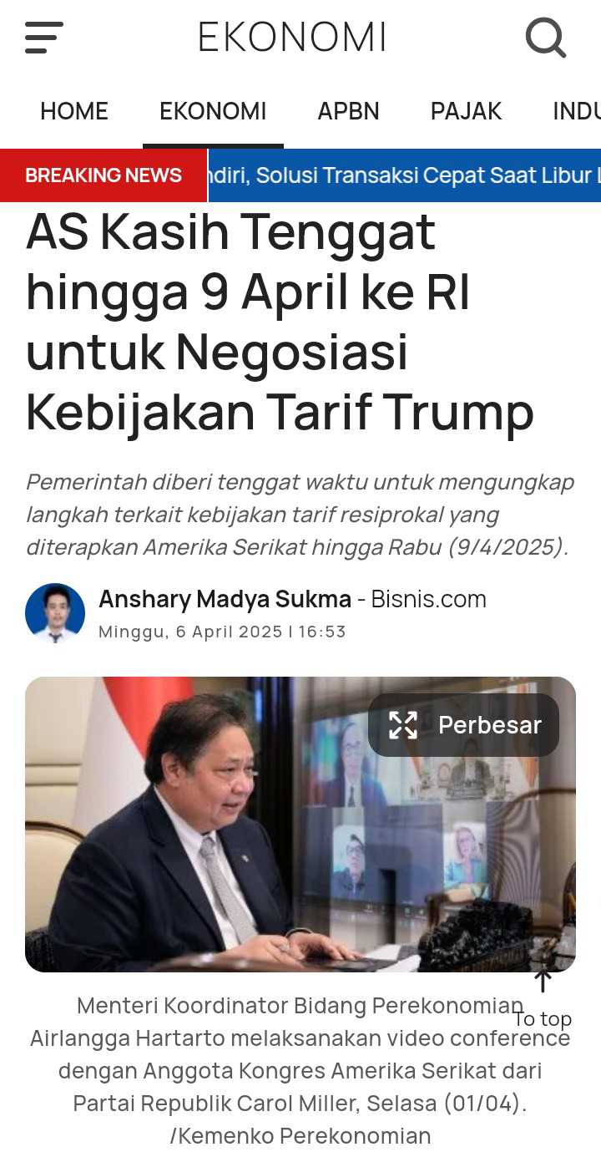Screen dimensions: 601x1157
Task: Open Anshary Madya Sukma's avatar photo
Action: click(55, 613)
